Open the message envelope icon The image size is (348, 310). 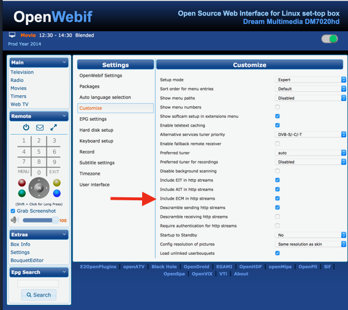[40, 127]
